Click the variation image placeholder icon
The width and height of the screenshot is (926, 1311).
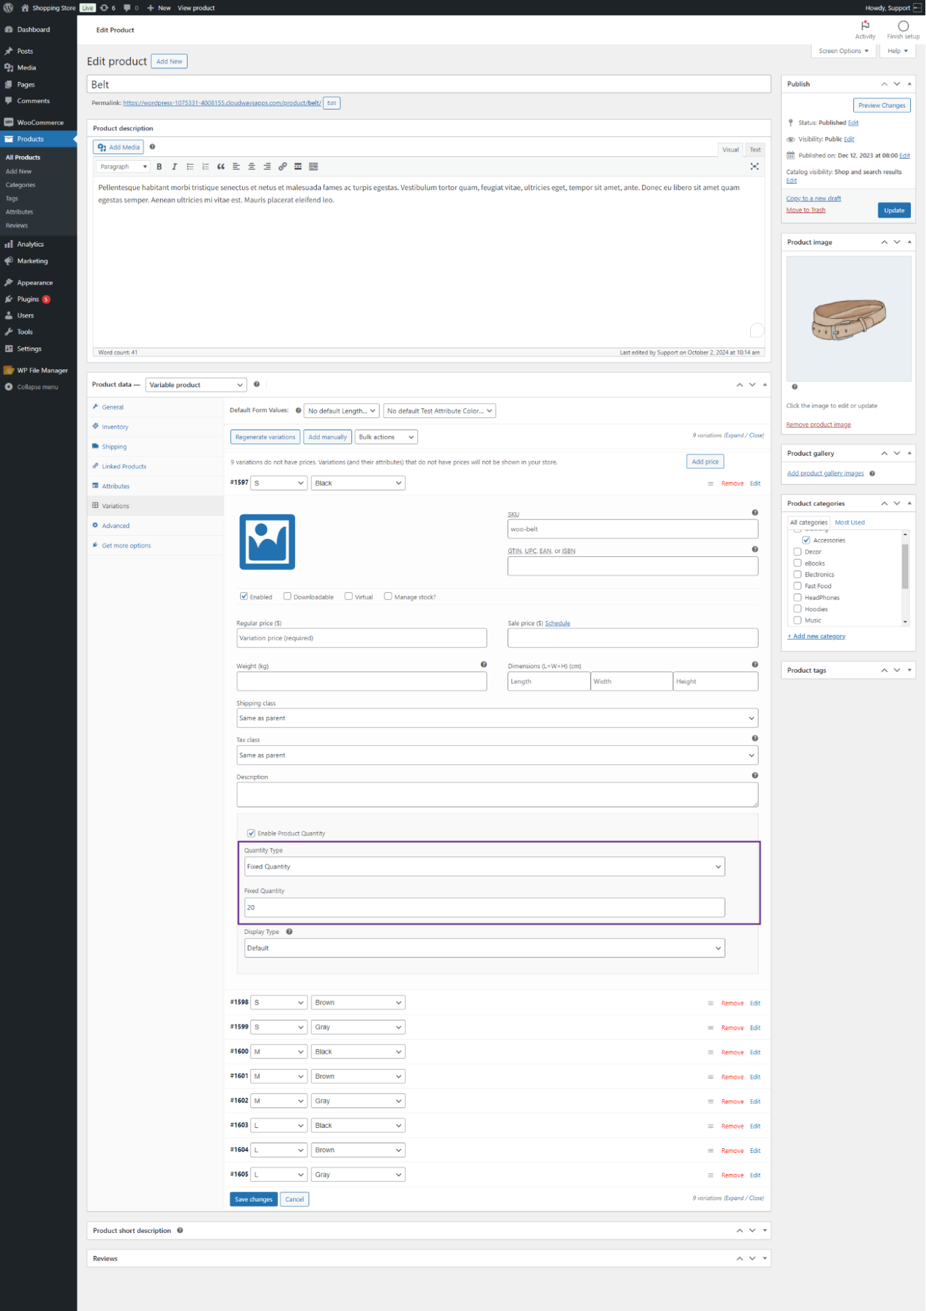[x=267, y=542]
